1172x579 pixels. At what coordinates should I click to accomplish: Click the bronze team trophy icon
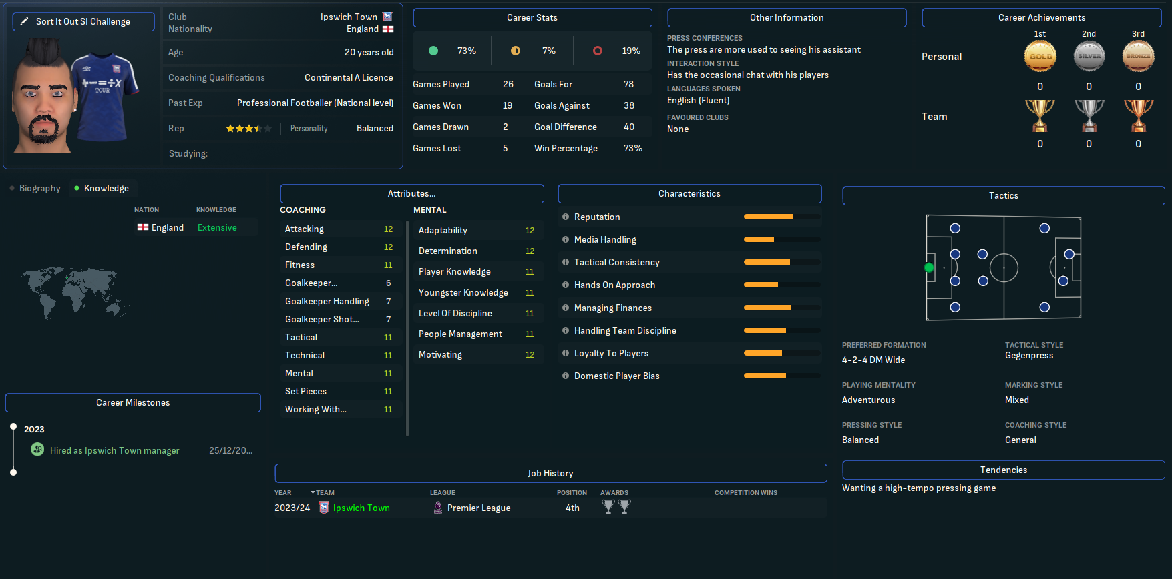pyautogui.click(x=1139, y=115)
